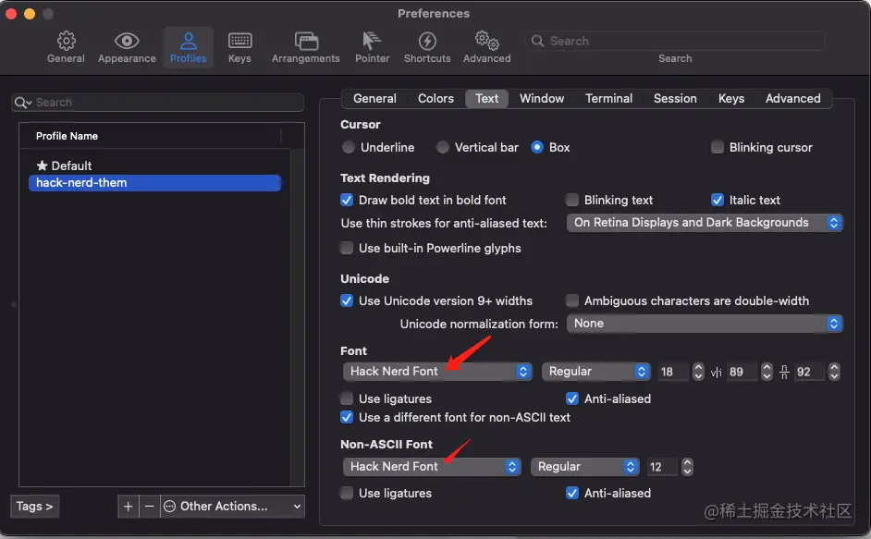Viewport: 871px width, 539px height.
Task: Open the Font style Regular dropdown
Action: coord(595,371)
